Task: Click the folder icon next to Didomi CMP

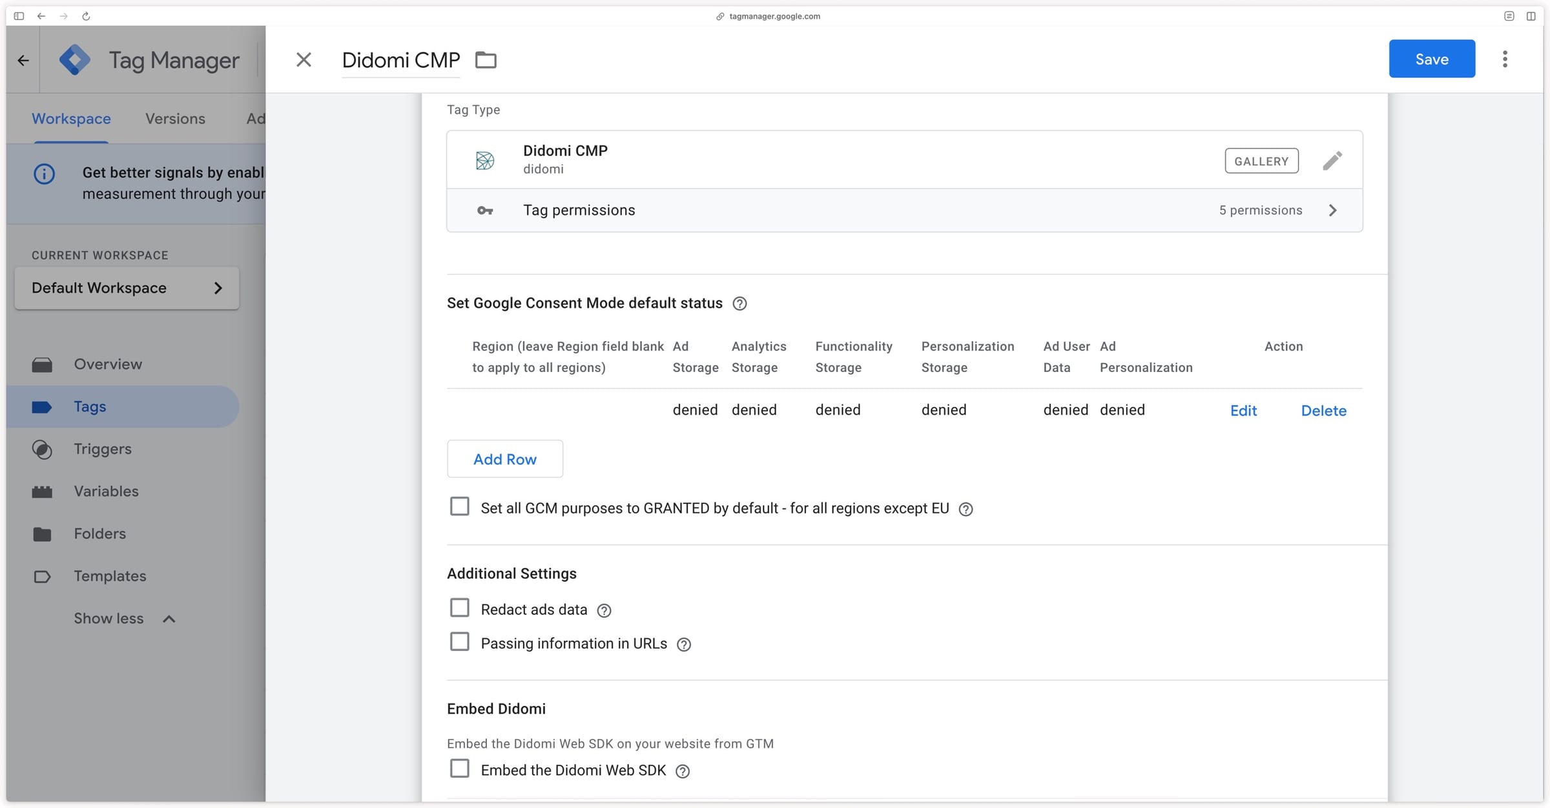Action: 486,60
